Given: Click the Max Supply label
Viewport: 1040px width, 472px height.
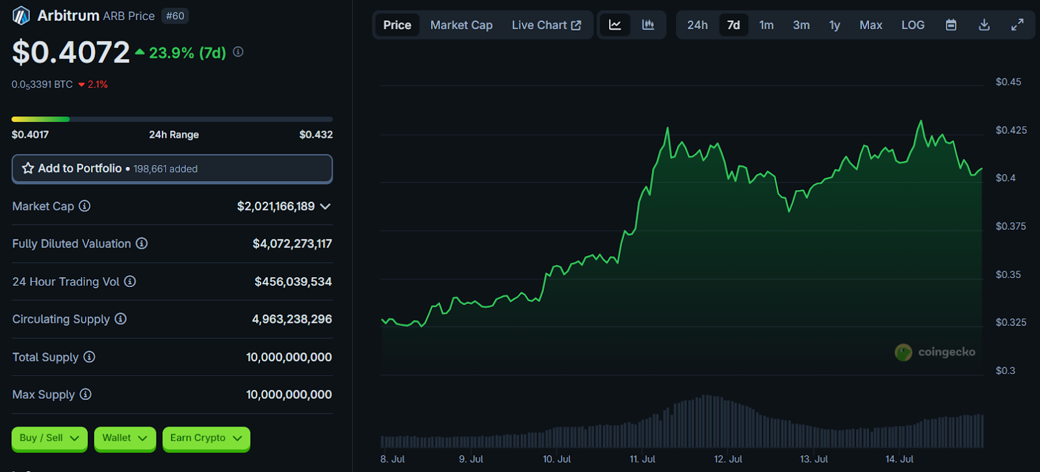Looking at the screenshot, I should tap(44, 395).
